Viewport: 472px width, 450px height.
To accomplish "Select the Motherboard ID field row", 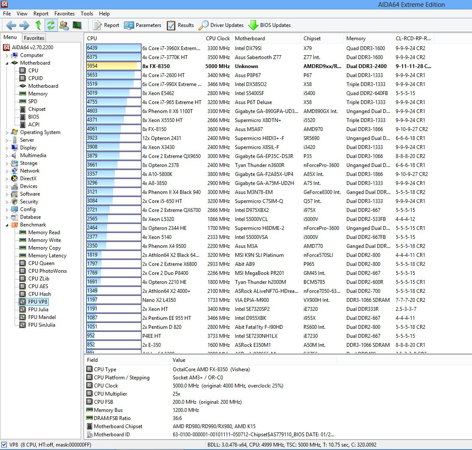I will (211, 434).
